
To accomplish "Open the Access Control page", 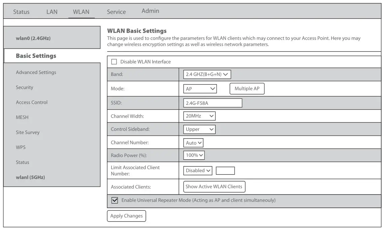I will tap(32, 102).
